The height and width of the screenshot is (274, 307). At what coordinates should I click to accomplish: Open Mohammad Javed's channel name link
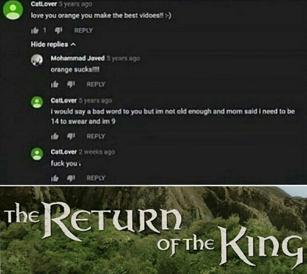(78, 58)
